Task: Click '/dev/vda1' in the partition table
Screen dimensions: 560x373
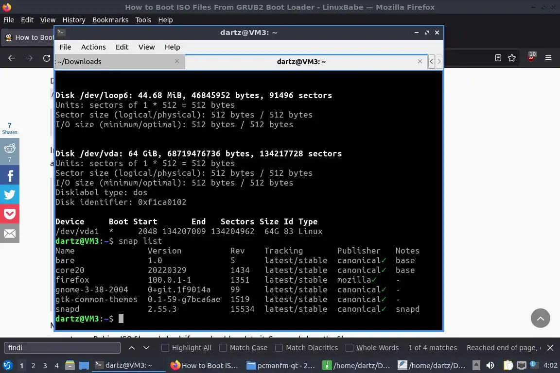Action: 77,231
